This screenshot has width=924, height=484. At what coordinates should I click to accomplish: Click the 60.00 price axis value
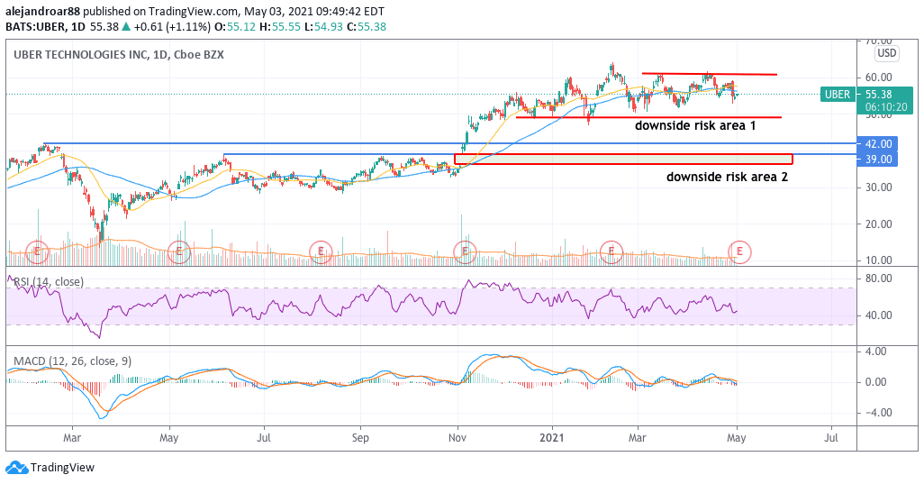[x=878, y=78]
